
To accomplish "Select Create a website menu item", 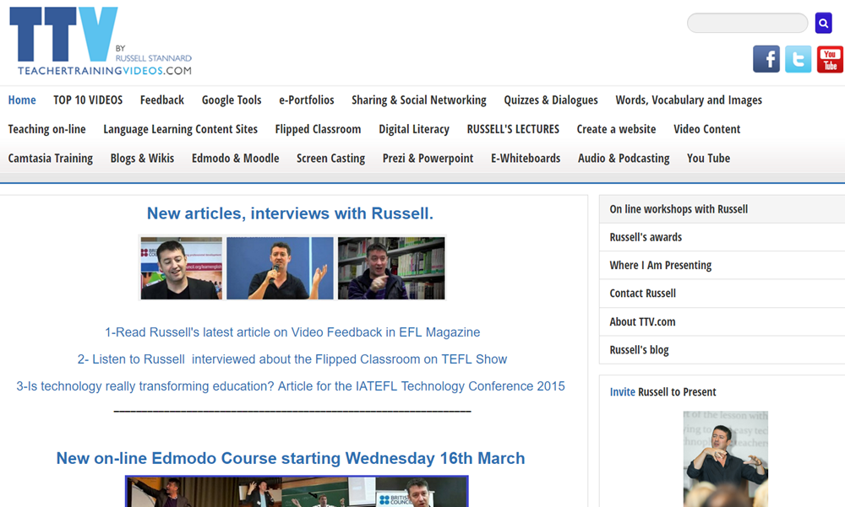I will click(617, 129).
